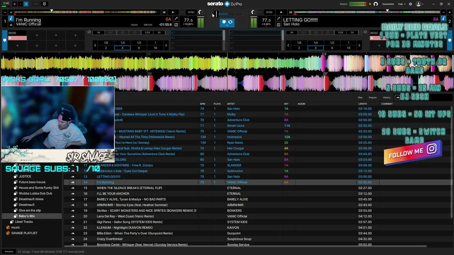Sort library by LENGTH column
Image resolution: width=454 pixels, height=255 pixels.
click(362, 104)
